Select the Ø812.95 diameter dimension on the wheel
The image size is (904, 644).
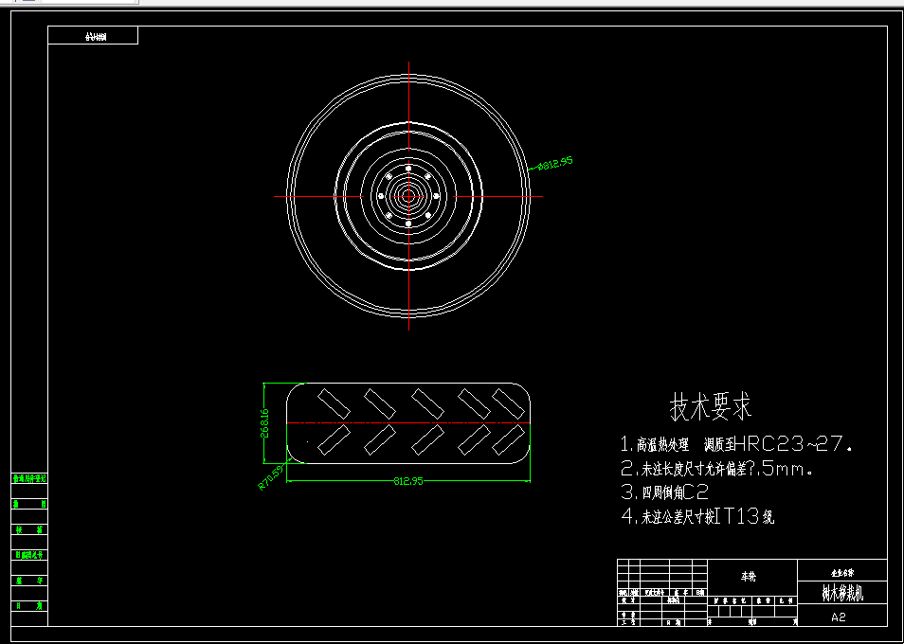pyautogui.click(x=555, y=164)
